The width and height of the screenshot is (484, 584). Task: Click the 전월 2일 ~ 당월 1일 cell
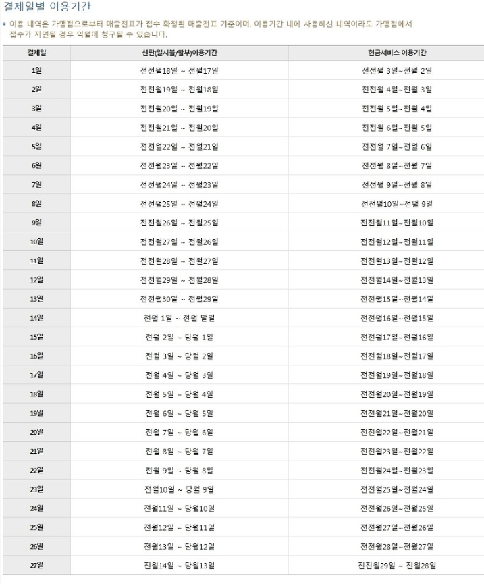click(179, 337)
